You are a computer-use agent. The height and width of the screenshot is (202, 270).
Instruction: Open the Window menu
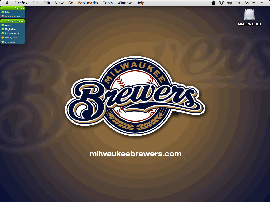point(124,3)
